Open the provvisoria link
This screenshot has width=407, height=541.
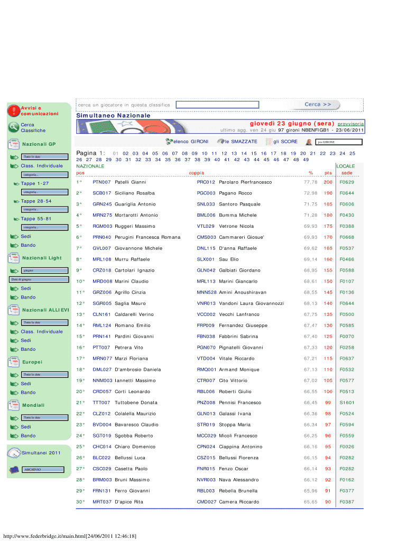tap(351, 124)
